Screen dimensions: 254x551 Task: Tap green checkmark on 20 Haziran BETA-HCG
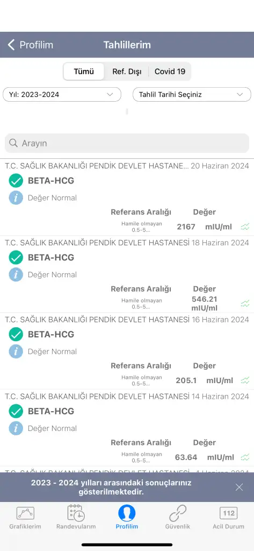16,181
